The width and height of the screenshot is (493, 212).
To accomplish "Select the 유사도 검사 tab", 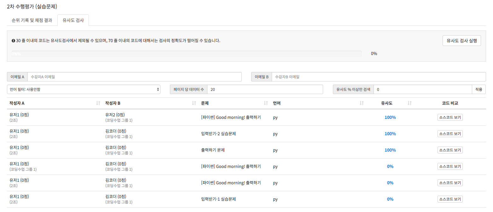I will coord(73,20).
